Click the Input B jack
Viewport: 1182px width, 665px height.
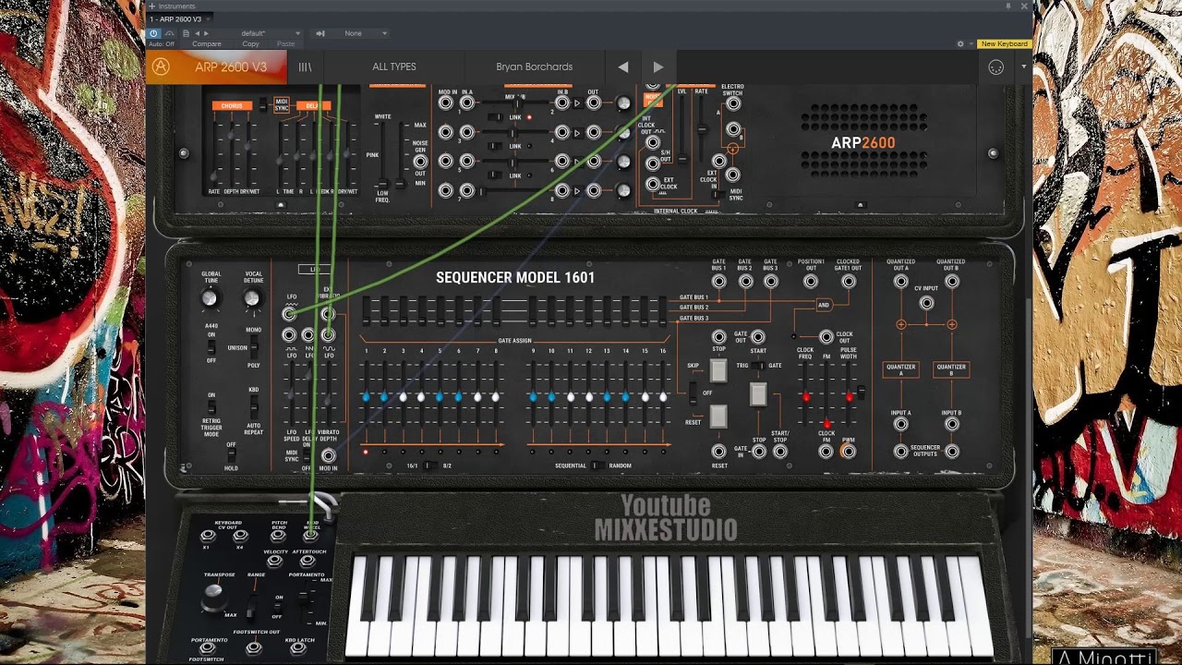tap(951, 425)
